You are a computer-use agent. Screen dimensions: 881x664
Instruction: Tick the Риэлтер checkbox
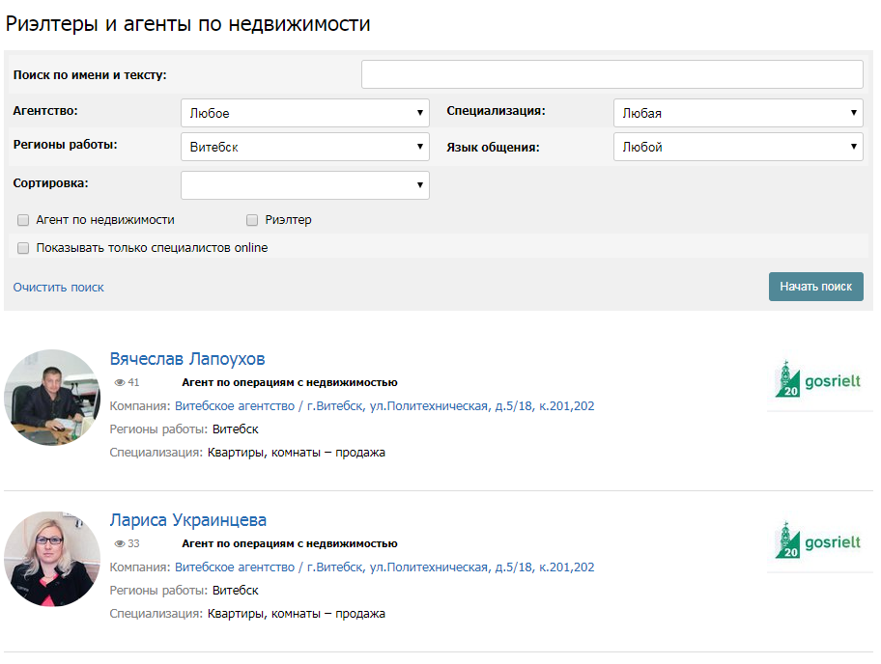(252, 220)
